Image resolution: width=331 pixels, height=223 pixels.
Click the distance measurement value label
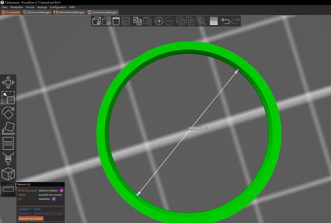[195, 128]
